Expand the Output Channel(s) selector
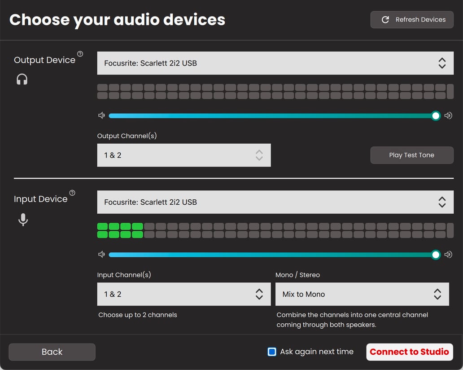 [184, 155]
